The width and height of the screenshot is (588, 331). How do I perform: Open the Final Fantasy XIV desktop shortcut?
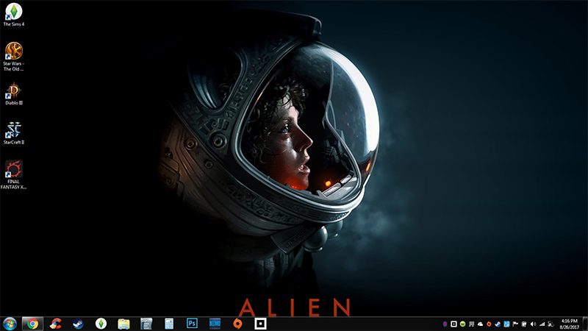(x=13, y=175)
